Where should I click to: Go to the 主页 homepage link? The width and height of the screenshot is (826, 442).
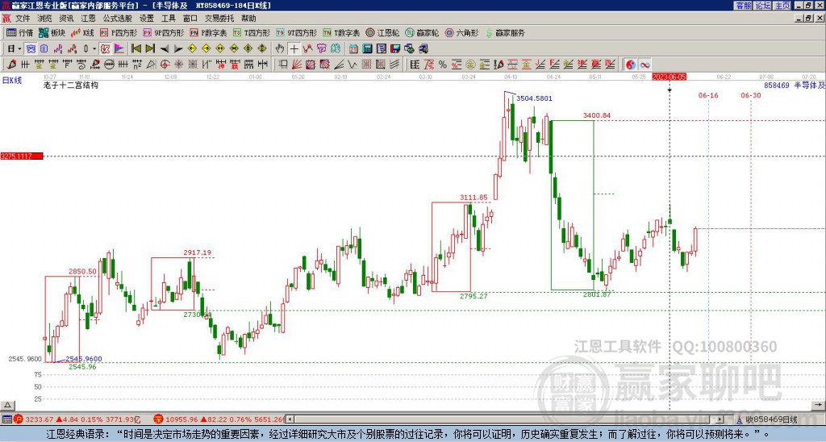tap(782, 6)
